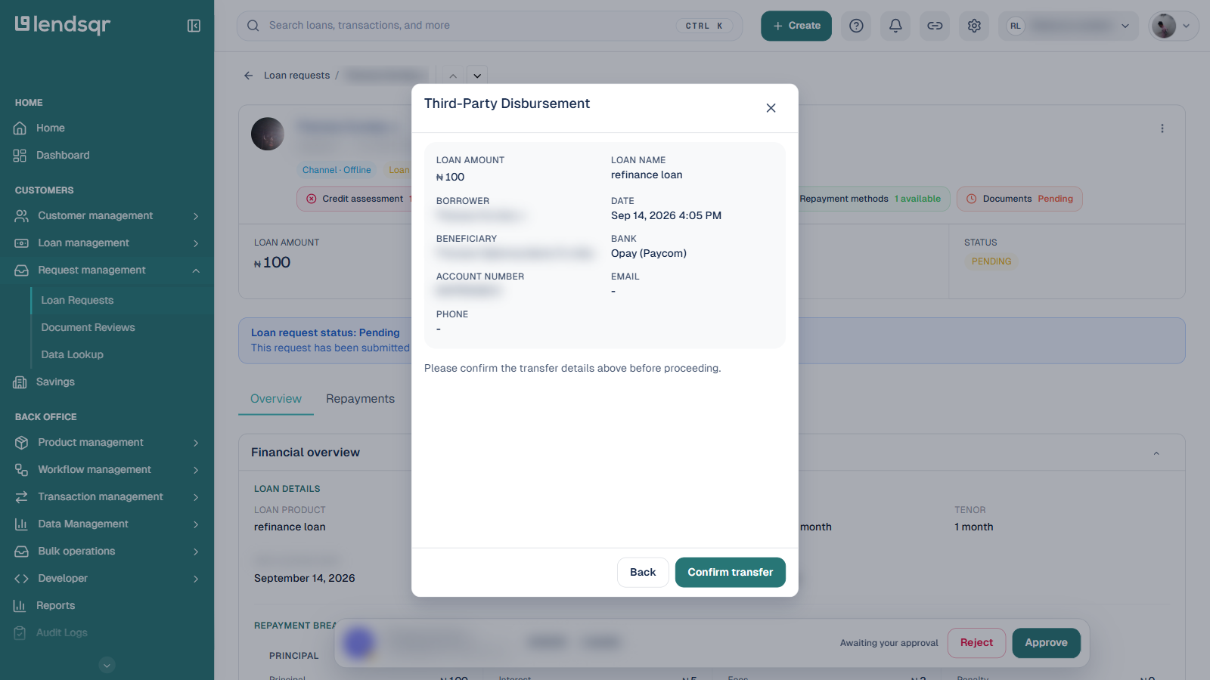1210x680 pixels.
Task: Click the Create button
Action: [796, 26]
